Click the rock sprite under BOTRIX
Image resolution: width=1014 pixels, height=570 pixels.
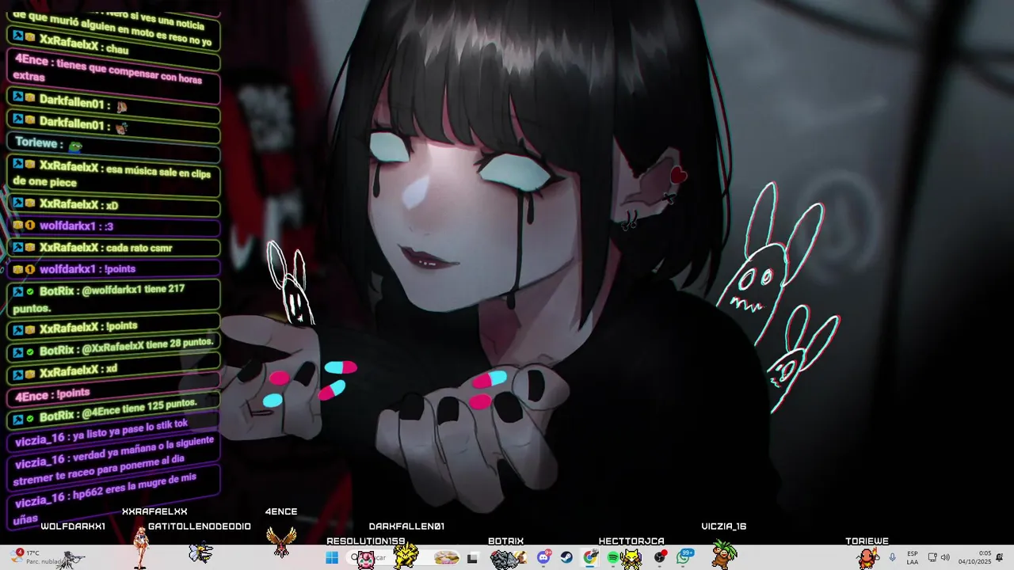pos(505,559)
